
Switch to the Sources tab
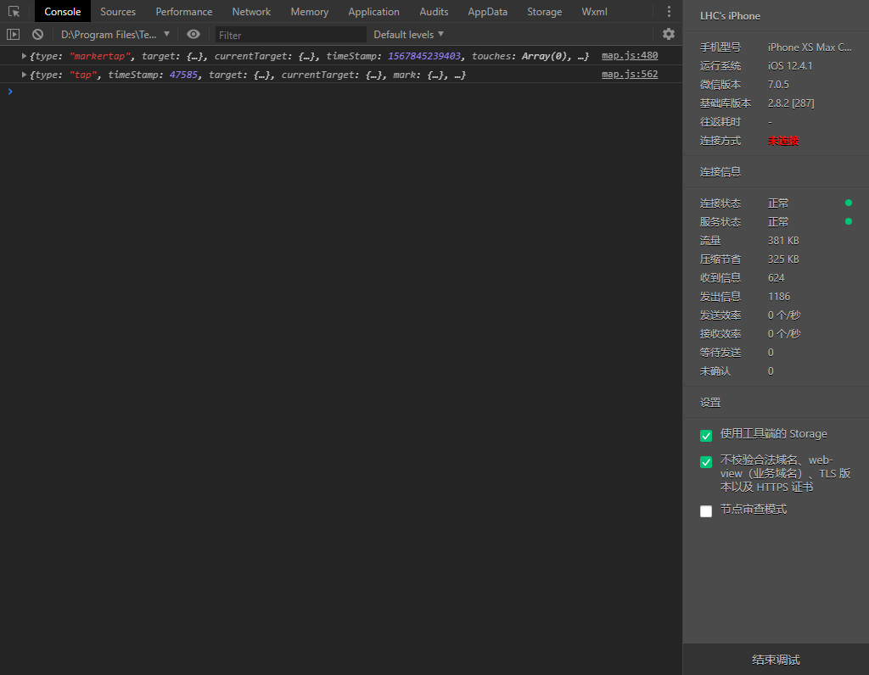click(x=118, y=12)
